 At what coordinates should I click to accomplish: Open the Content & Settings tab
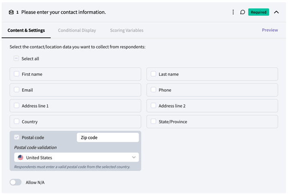click(26, 30)
